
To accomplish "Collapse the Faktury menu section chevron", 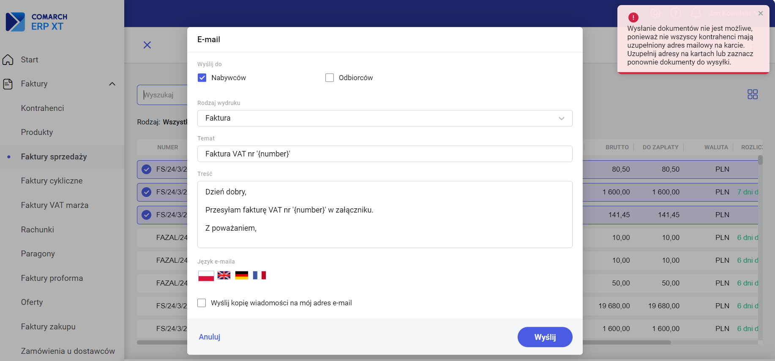I will 112,84.
